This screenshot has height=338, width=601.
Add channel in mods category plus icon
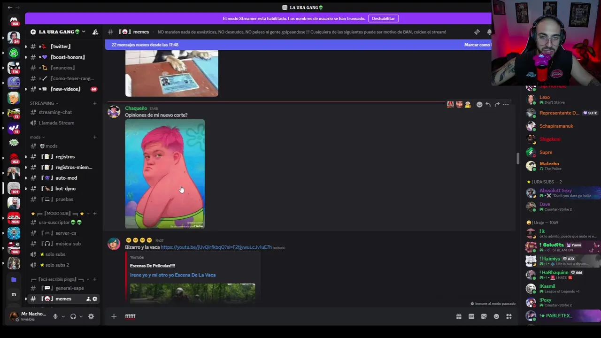coord(94,137)
